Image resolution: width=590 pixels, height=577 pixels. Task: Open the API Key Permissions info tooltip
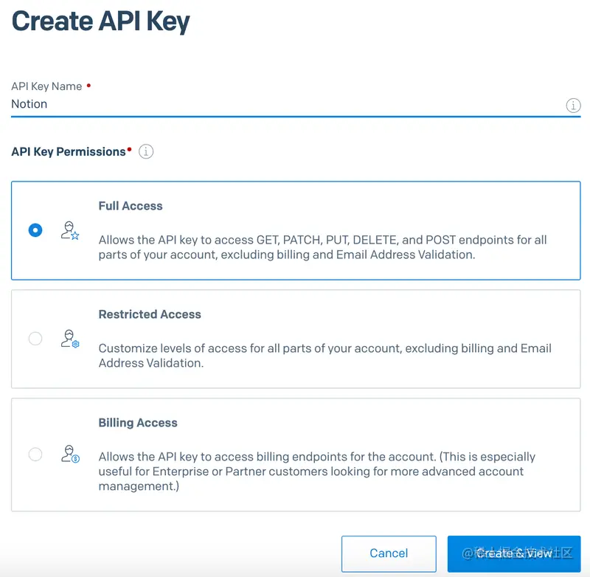point(145,152)
